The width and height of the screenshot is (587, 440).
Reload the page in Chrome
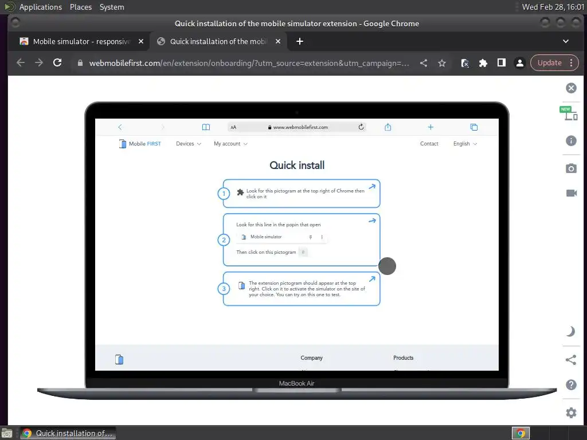click(57, 63)
